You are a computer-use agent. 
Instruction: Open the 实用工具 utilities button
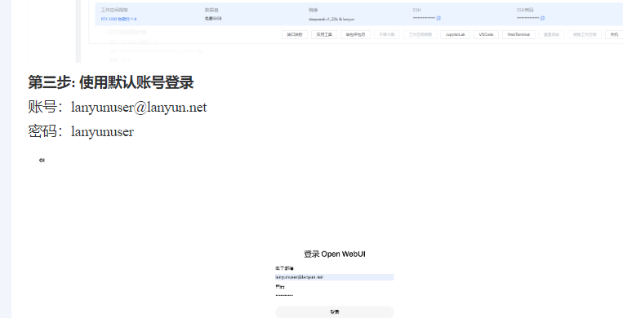click(324, 34)
